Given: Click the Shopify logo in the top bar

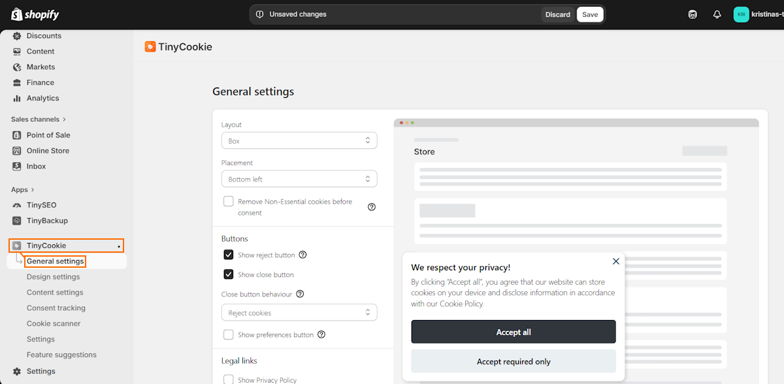Looking at the screenshot, I should point(34,14).
